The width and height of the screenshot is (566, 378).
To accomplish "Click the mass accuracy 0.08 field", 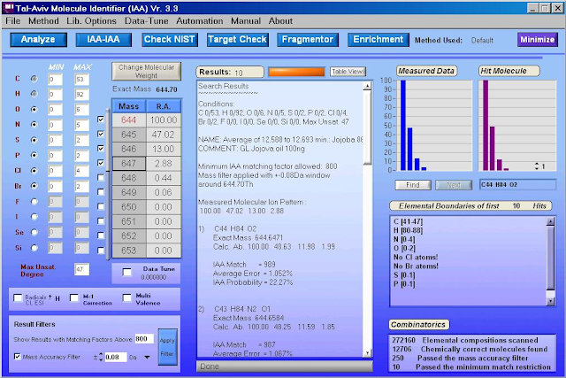I will [x=116, y=357].
